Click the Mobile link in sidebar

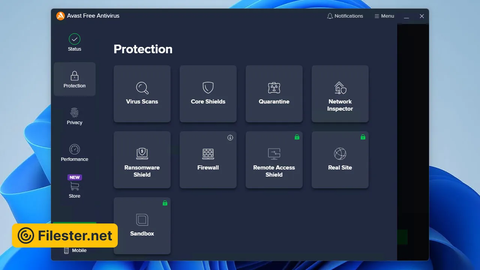75,250
